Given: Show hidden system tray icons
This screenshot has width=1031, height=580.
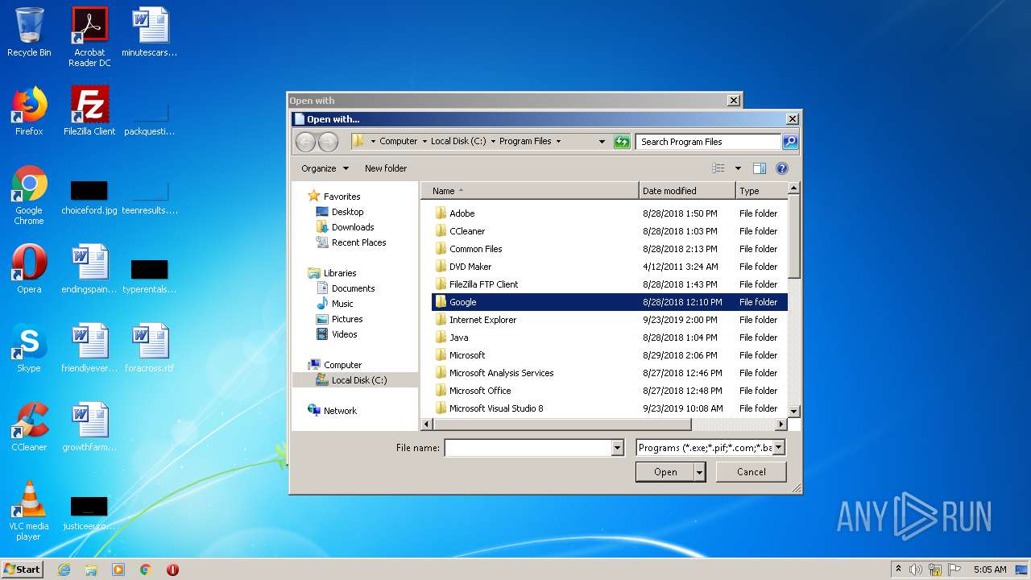Looking at the screenshot, I should (x=898, y=570).
